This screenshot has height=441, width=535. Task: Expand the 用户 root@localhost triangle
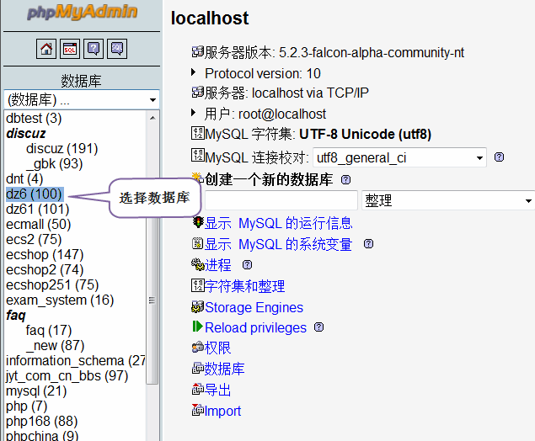point(194,113)
